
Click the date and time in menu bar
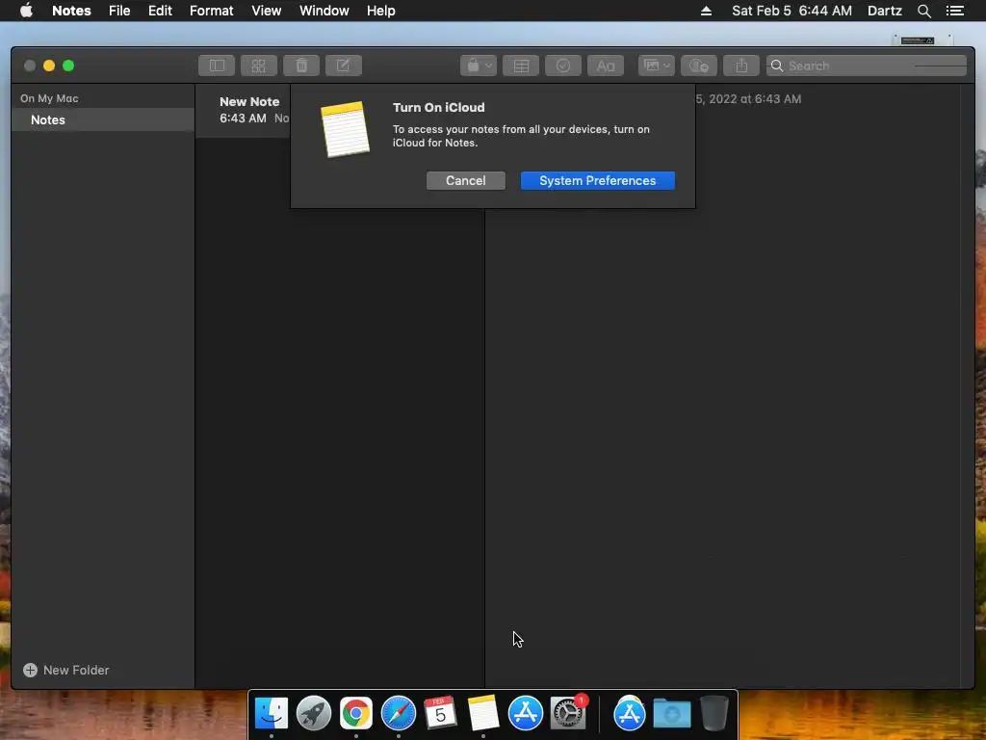coord(791,11)
